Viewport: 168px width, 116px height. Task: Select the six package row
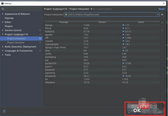coord(102,79)
